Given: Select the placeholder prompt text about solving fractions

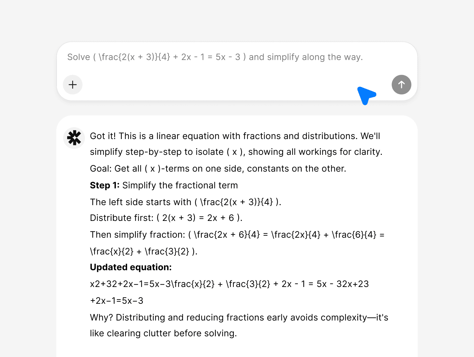Looking at the screenshot, I should 215,57.
